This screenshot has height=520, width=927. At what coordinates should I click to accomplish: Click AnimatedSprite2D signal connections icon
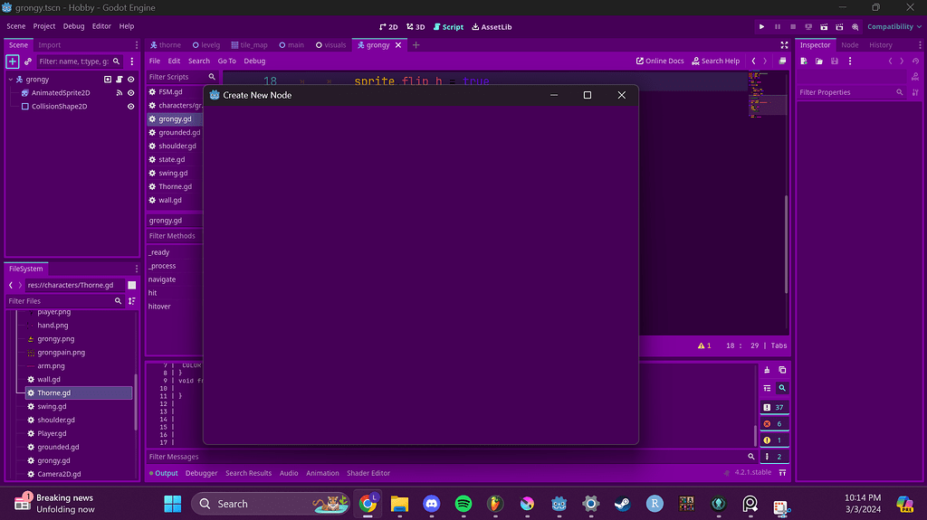tap(119, 93)
